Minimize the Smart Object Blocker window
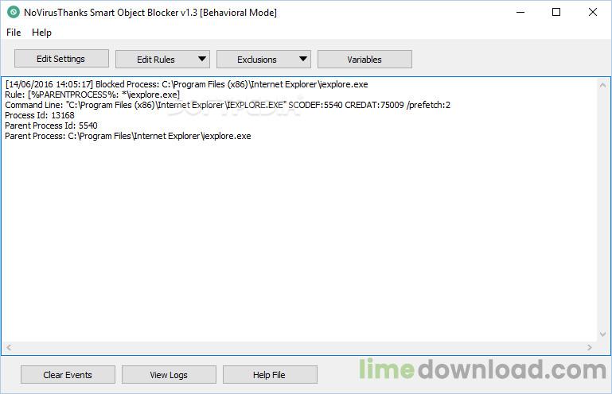The width and height of the screenshot is (612, 394). (x=520, y=12)
